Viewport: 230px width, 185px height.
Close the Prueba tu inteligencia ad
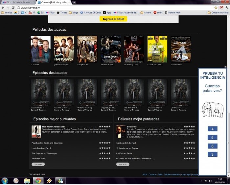pyautogui.click(x=225, y=67)
